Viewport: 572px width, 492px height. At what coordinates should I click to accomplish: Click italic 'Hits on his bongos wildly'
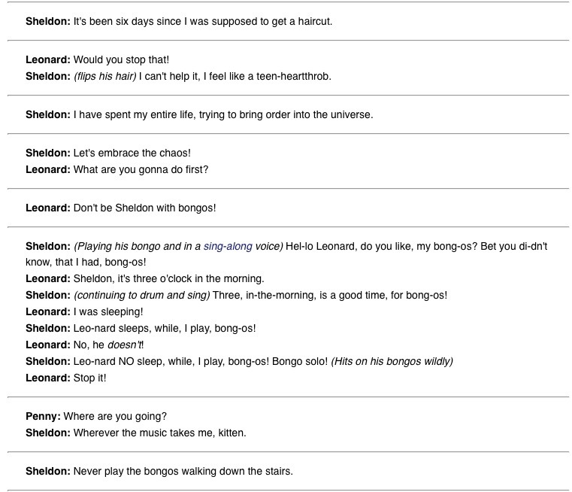point(392,361)
